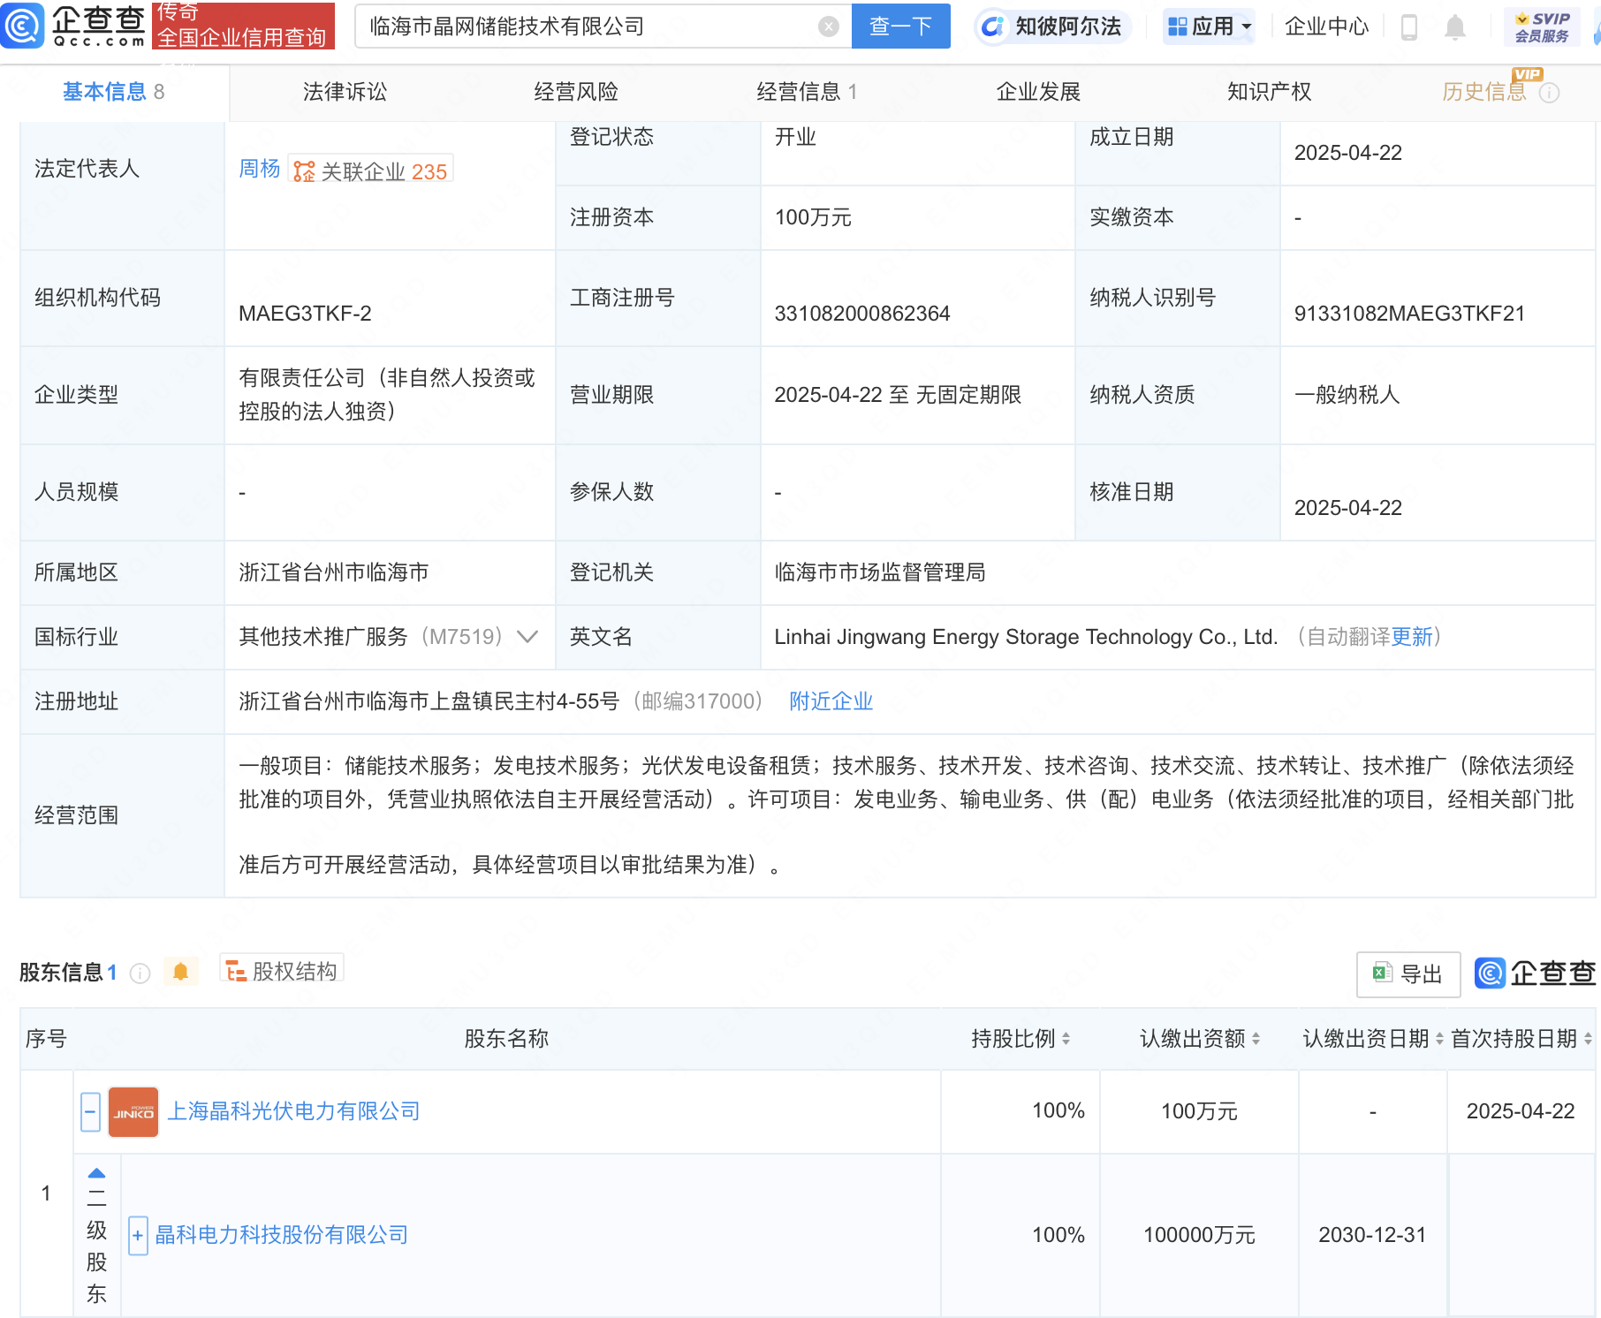Click 临海市市场监督管理局 registration authority text

point(880,572)
